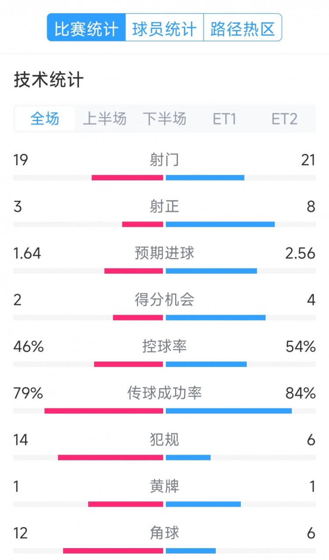The image size is (329, 560).
Task: Click the red 射门 progress bar
Action: [x=127, y=177]
